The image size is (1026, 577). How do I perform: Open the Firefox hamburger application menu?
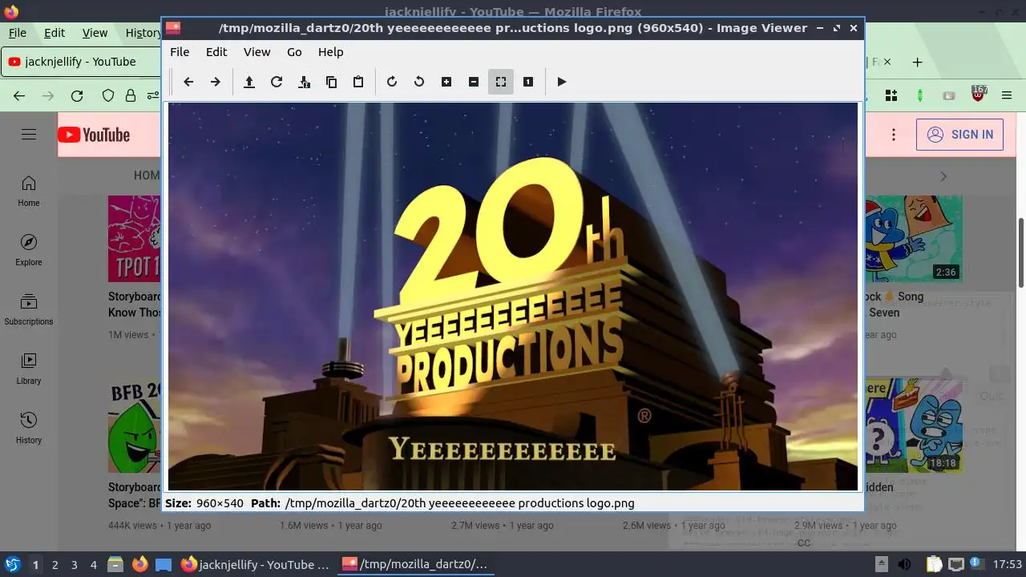(x=1007, y=95)
